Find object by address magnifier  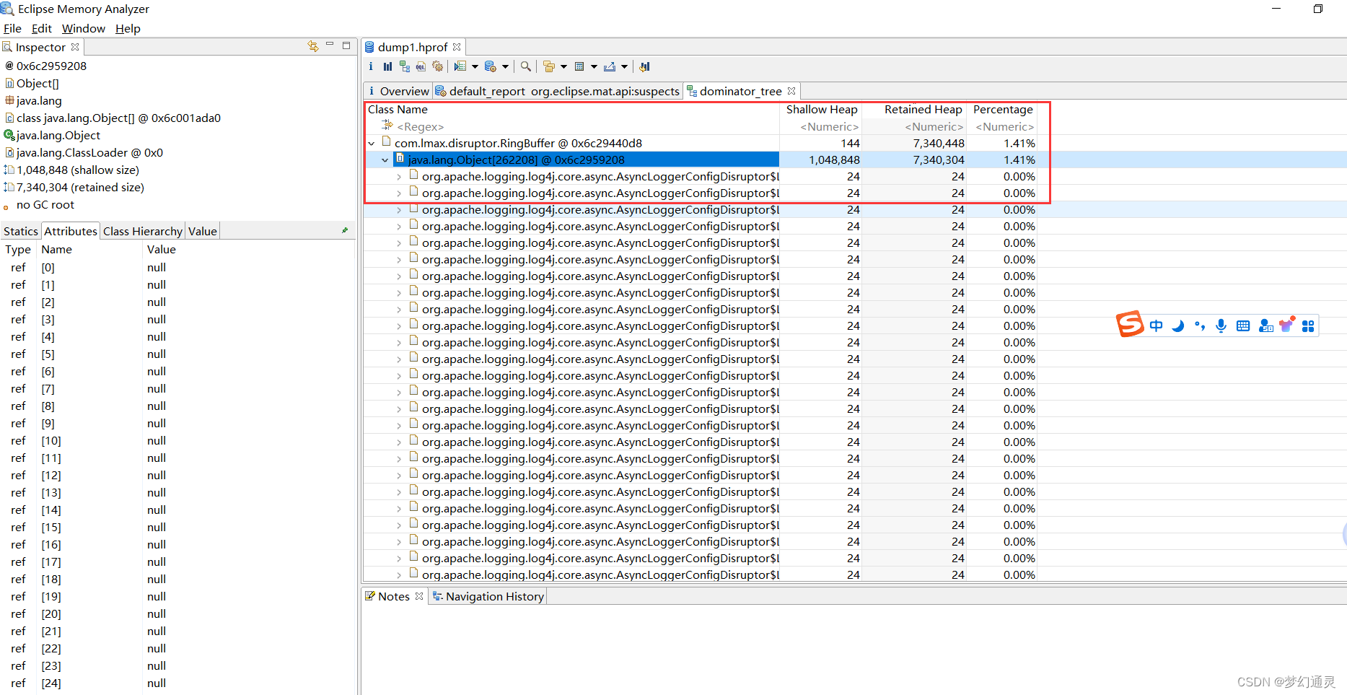pos(526,66)
